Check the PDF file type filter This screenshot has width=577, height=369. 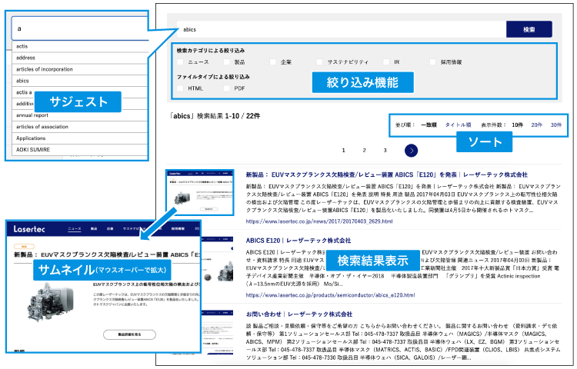tap(227, 88)
